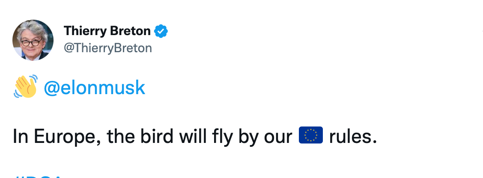Open the @ThierryBreton handle
Viewport: 483px width, 178px height.
coord(108,48)
